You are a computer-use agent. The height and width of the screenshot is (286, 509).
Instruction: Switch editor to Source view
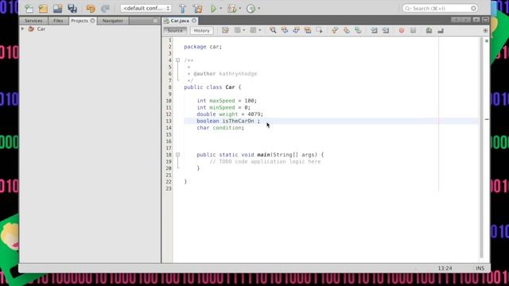175,30
